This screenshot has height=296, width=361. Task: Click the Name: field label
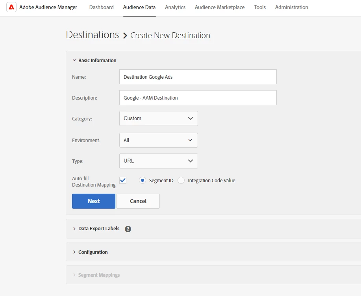coord(79,77)
